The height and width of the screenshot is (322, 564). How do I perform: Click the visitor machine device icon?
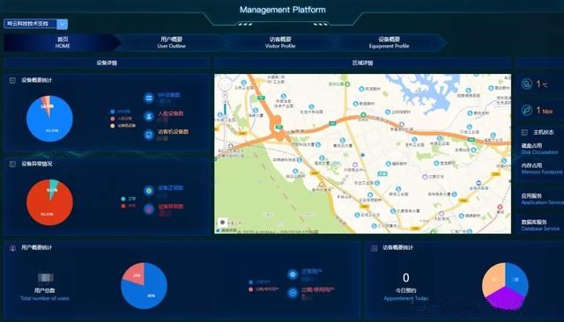[149, 135]
